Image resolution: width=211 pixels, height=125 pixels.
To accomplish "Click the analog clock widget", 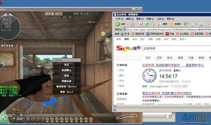I will (150, 75).
